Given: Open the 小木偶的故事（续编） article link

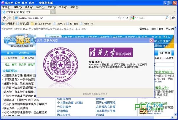Looking at the screenshot, I should [70, 103].
